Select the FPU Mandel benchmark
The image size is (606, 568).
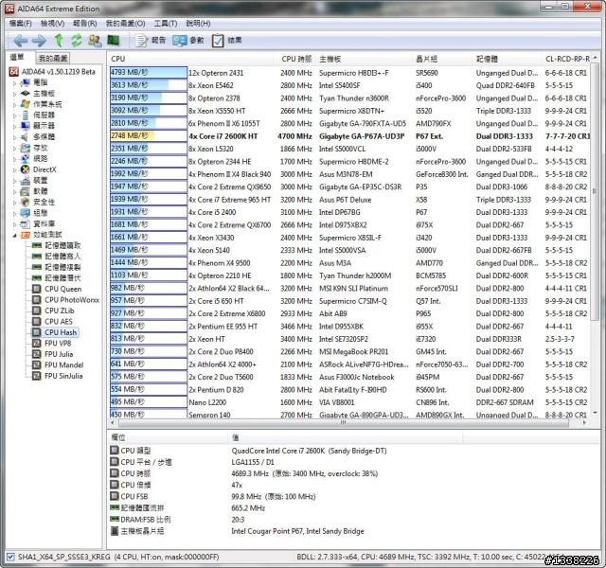point(58,364)
